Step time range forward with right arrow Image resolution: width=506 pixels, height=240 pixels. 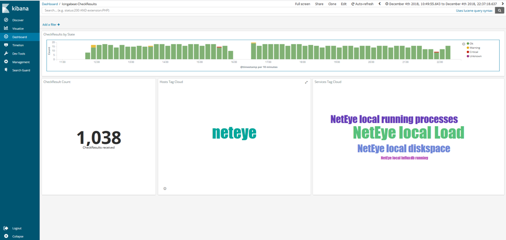(503, 4)
